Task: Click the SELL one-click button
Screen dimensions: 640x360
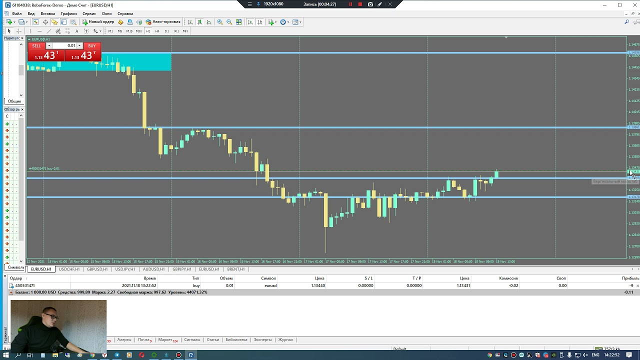Action: (x=36, y=46)
